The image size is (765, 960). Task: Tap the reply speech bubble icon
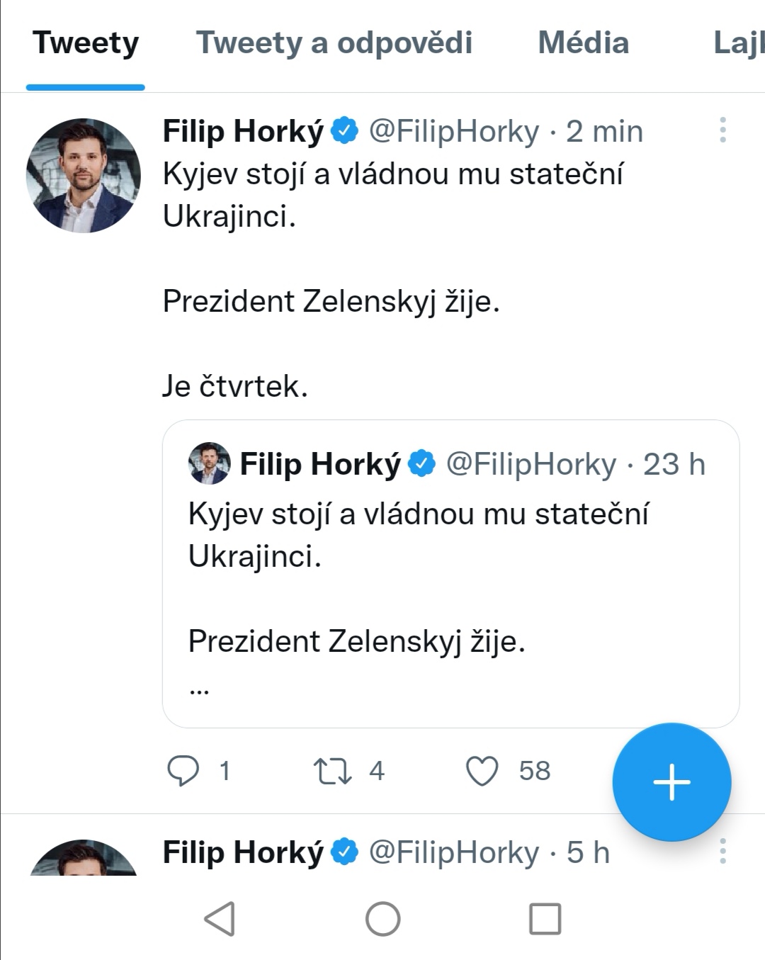pyautogui.click(x=183, y=771)
